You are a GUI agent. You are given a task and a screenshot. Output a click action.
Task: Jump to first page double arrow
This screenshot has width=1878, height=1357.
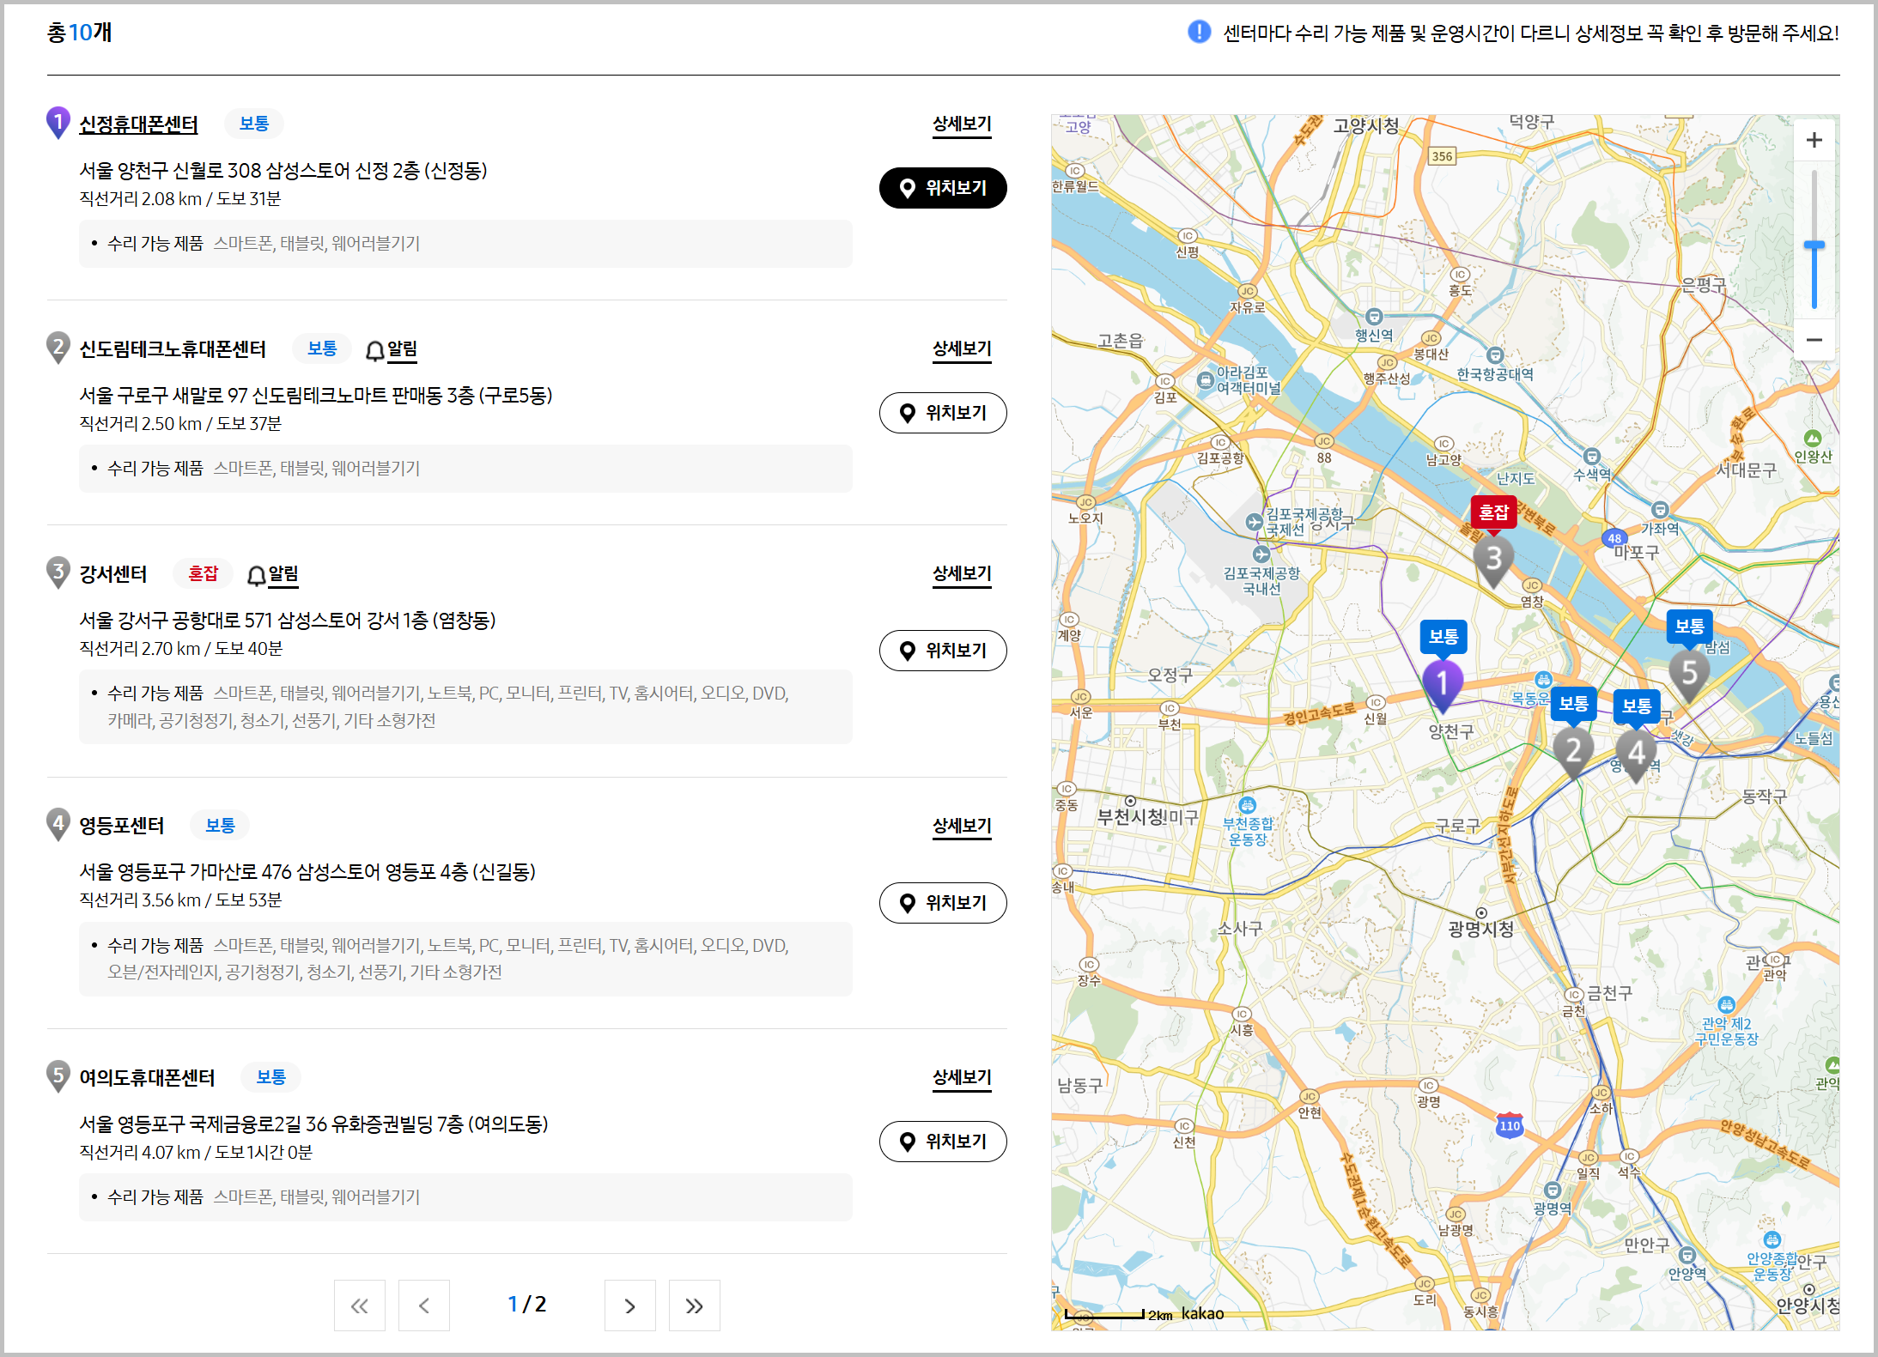coord(359,1306)
